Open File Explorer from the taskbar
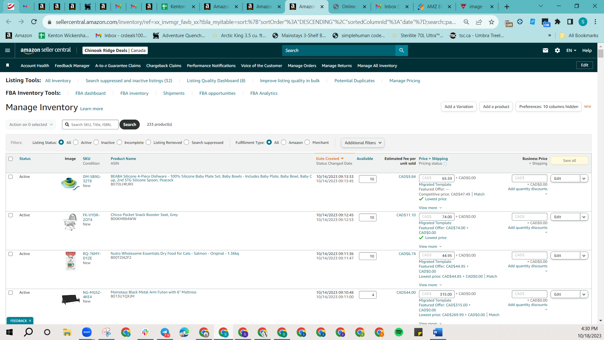604x340 pixels. point(67,332)
